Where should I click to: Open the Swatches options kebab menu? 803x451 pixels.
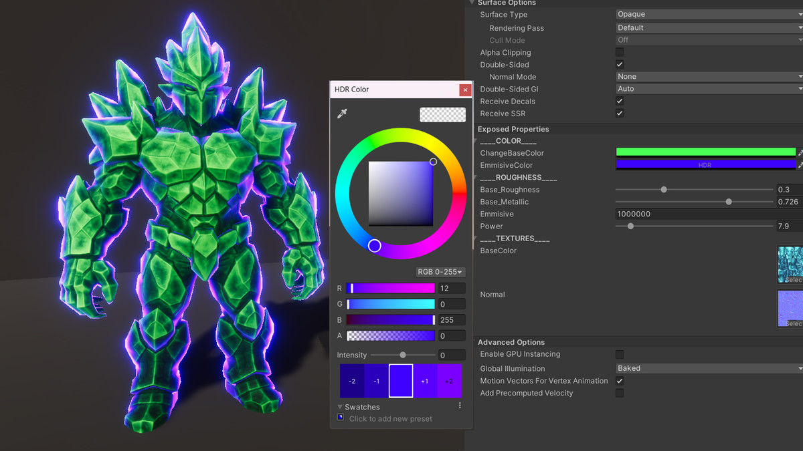point(460,406)
